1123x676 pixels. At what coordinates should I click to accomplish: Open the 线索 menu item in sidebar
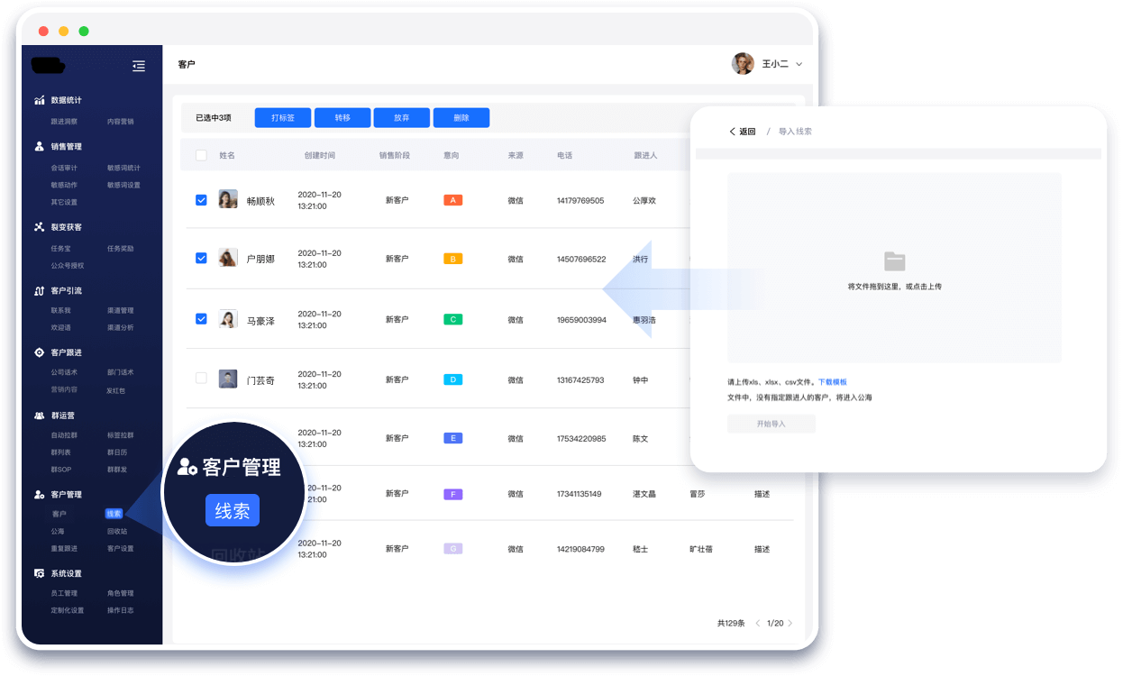pos(114,514)
